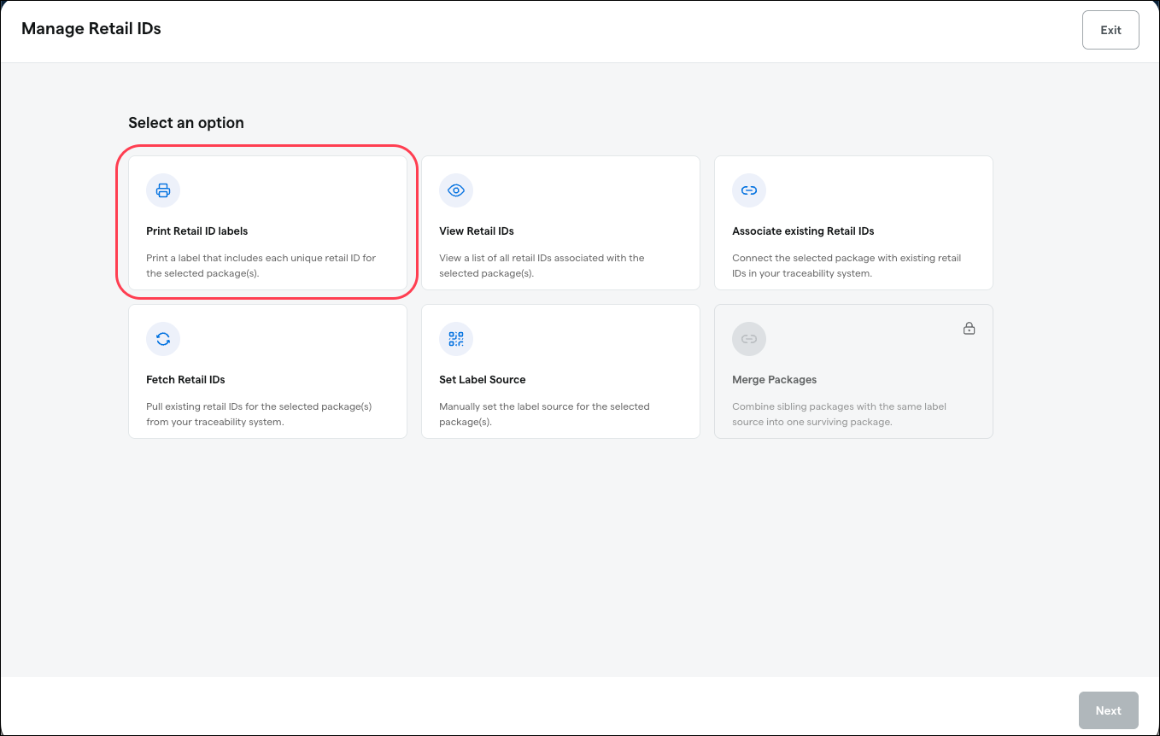Image resolution: width=1160 pixels, height=736 pixels.
Task: Exit the Manage Retail IDs dialog
Action: coord(1110,30)
